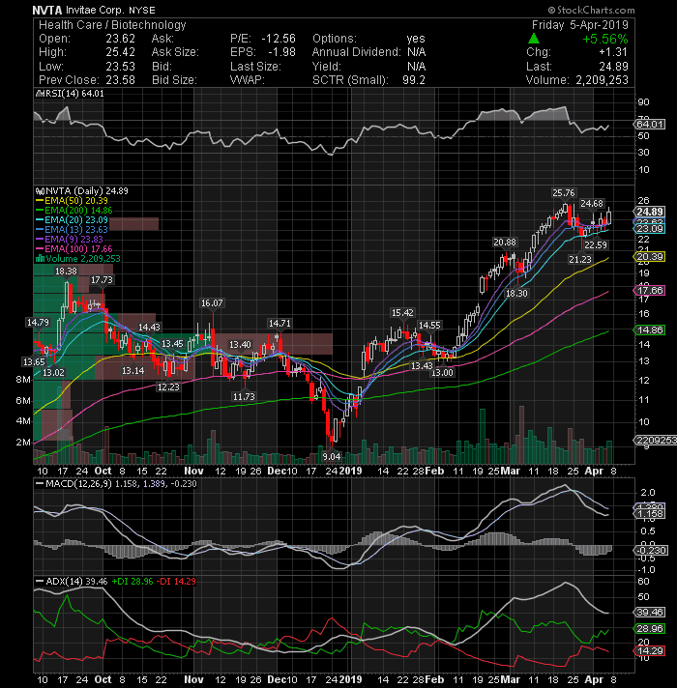This screenshot has width=677, height=688.
Task: Click the RSI(14) 64.01 indicator label
Action: click(71, 94)
